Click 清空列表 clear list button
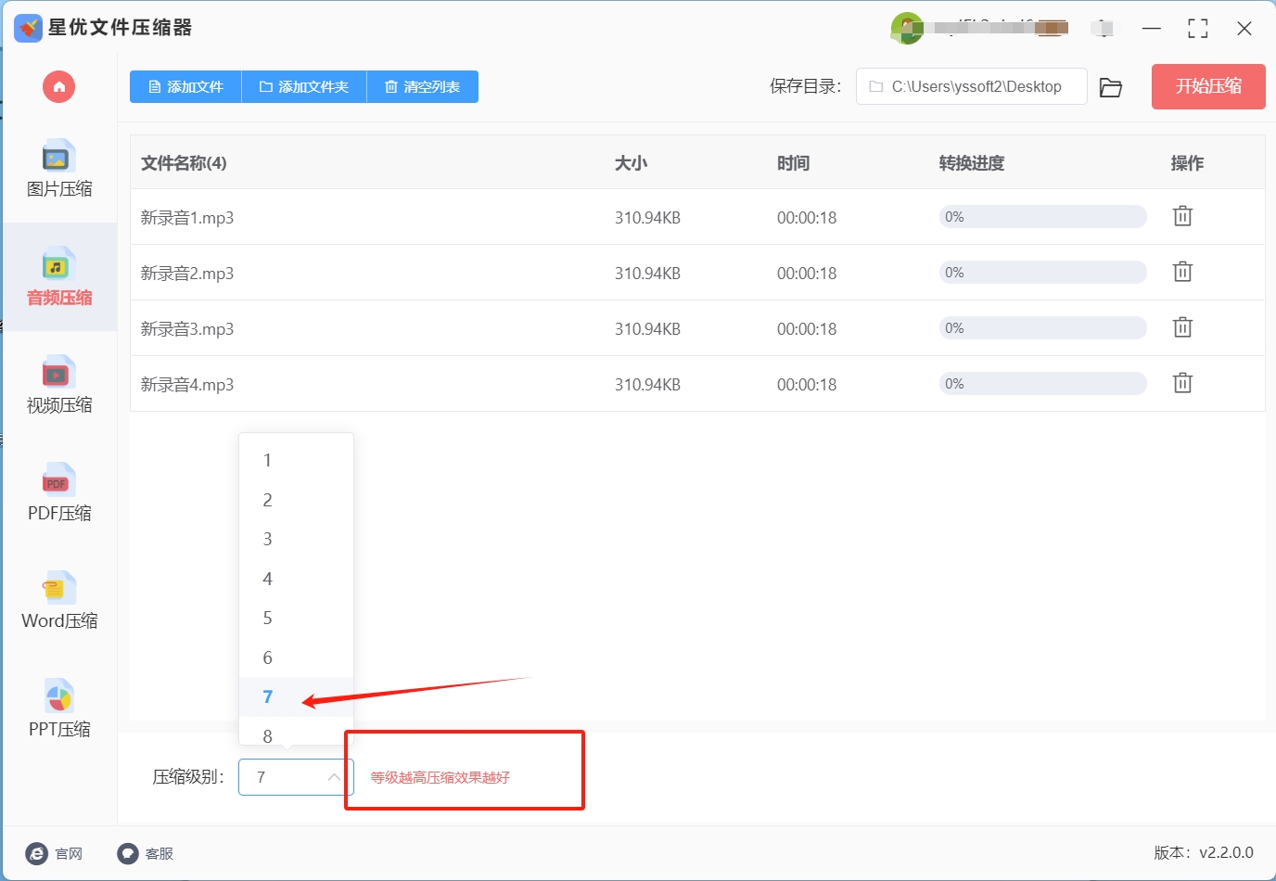The width and height of the screenshot is (1276, 881). [423, 86]
